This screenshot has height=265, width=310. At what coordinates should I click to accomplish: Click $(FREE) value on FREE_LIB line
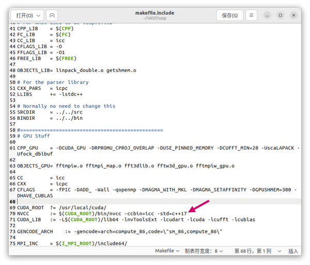tap(66, 58)
